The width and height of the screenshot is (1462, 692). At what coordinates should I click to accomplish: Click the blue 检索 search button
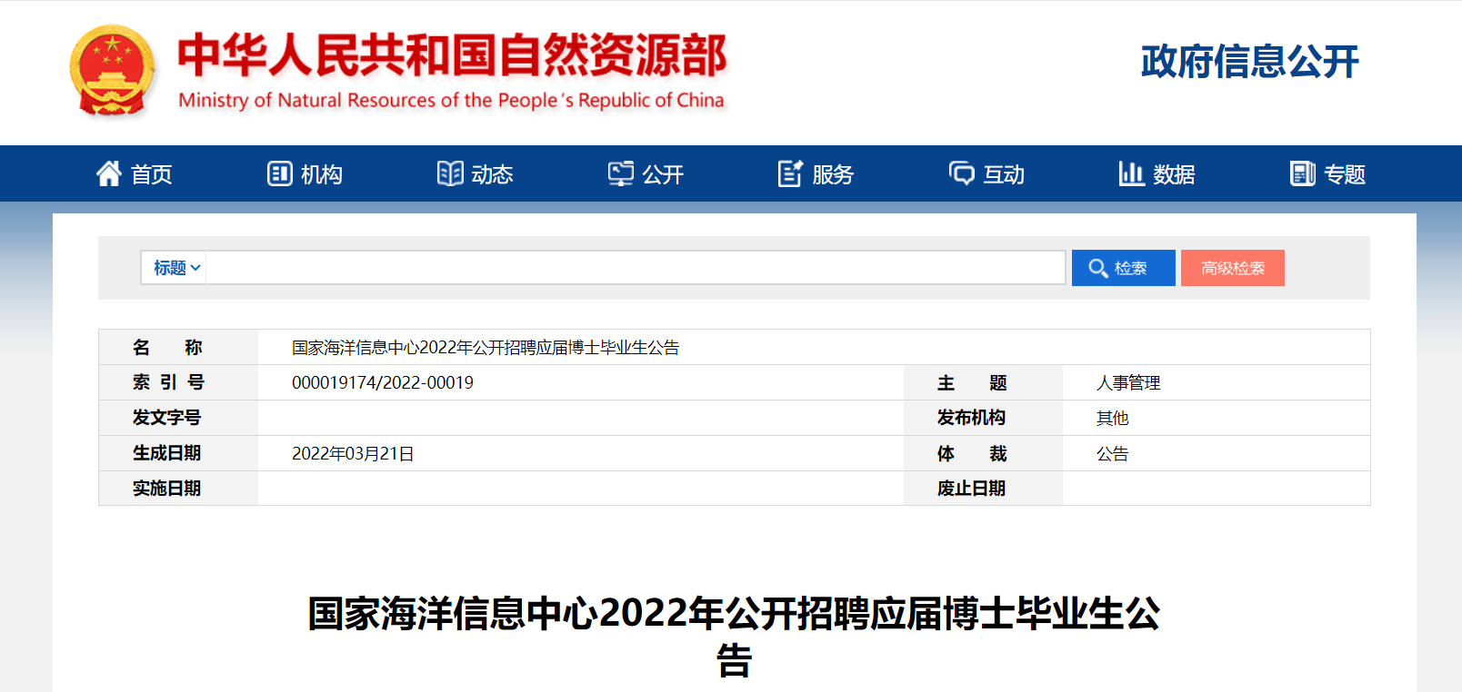coord(1124,268)
